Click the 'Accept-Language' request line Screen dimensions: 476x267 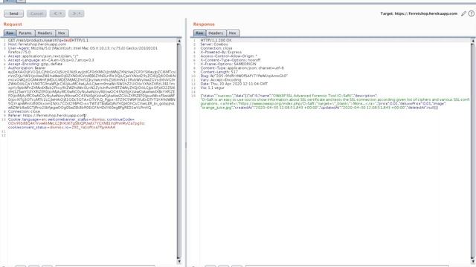coord(51,60)
